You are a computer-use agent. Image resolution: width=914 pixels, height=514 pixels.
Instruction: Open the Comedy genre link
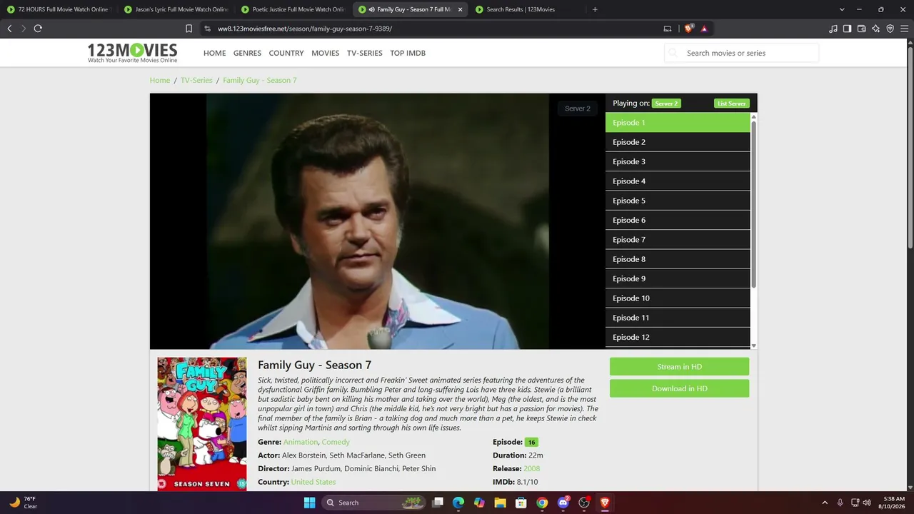[x=336, y=442]
